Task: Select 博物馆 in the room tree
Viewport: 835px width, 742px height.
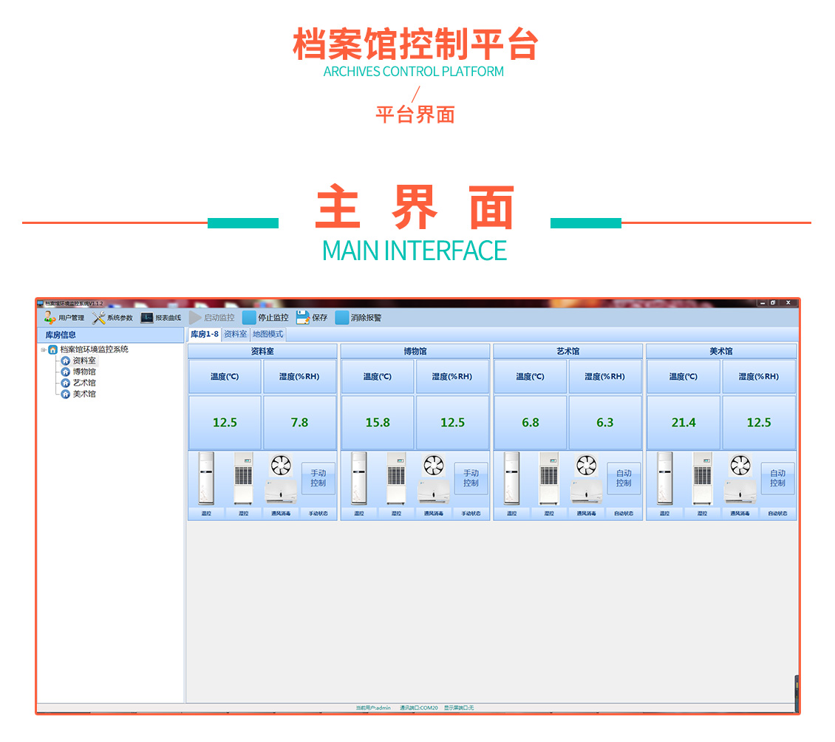Action: pyautogui.click(x=83, y=372)
